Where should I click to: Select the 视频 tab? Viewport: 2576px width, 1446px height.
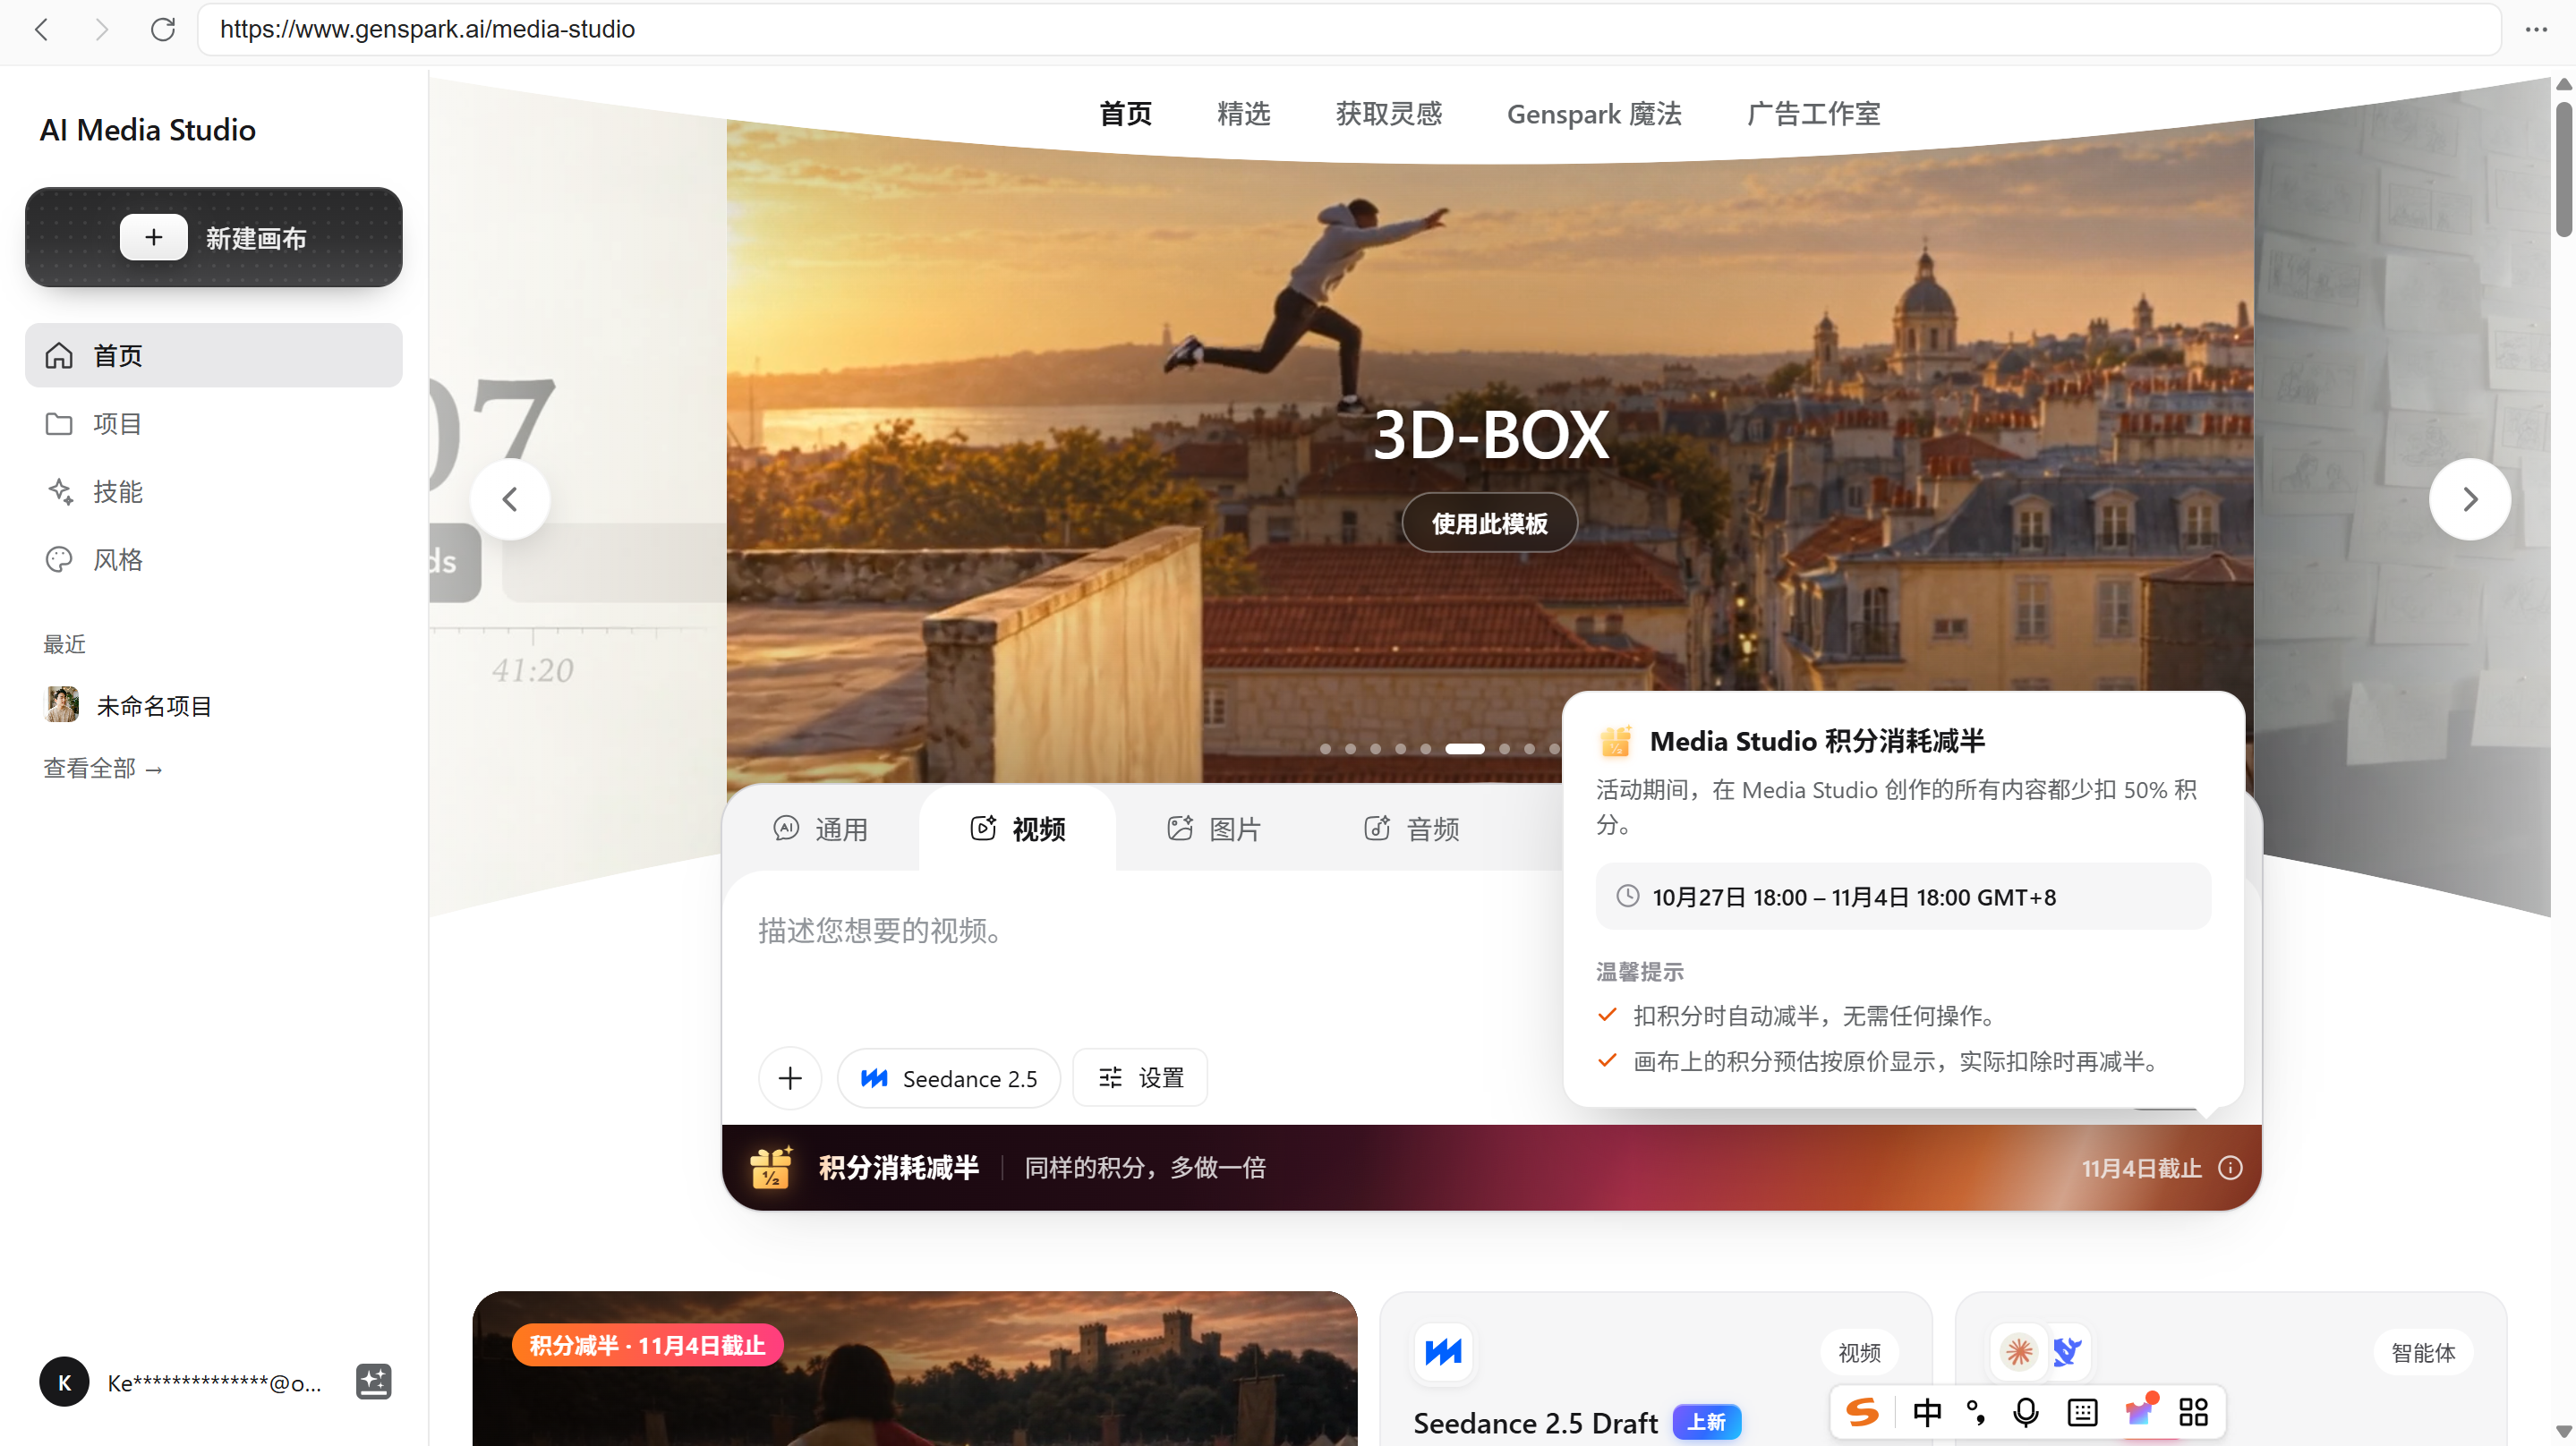click(x=1018, y=828)
